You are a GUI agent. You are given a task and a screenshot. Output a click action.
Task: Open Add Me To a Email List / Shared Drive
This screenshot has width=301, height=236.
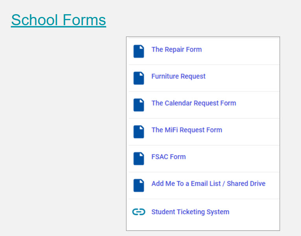click(x=208, y=184)
